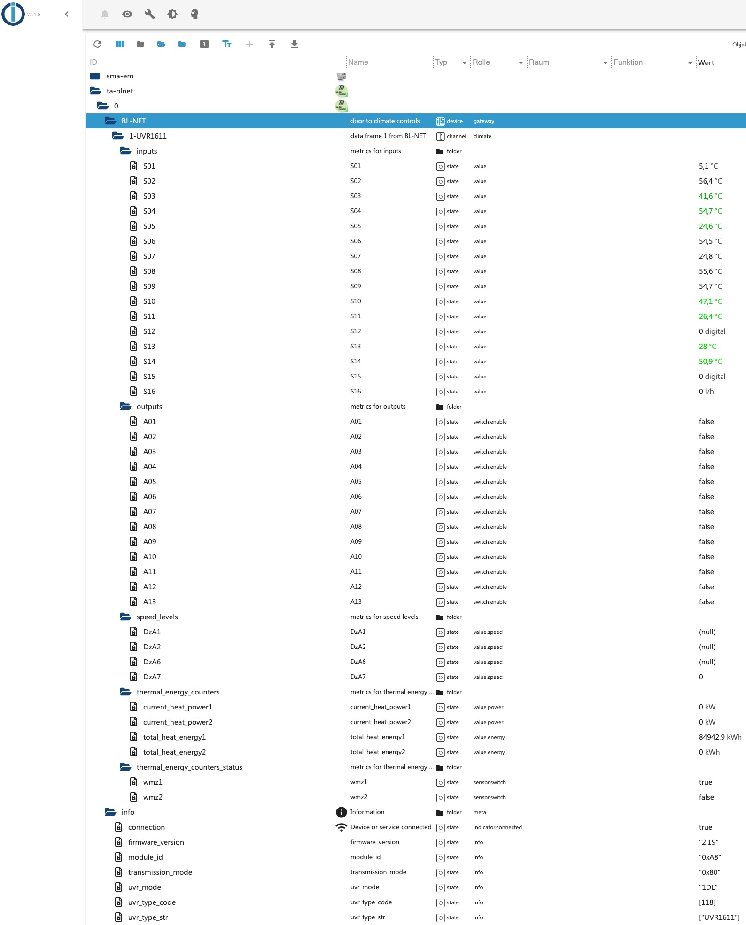Collapse the BL-NET device folder

[110, 121]
